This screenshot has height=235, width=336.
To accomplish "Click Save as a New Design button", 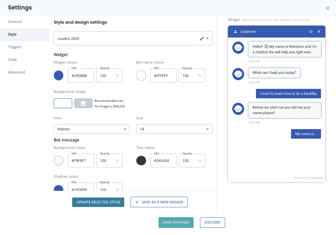I will (159, 202).
